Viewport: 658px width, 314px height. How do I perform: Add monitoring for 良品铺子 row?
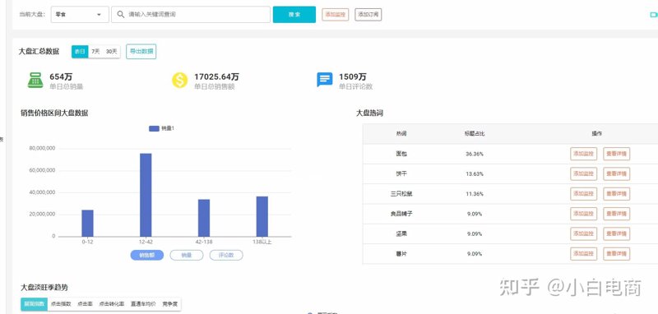(x=583, y=214)
